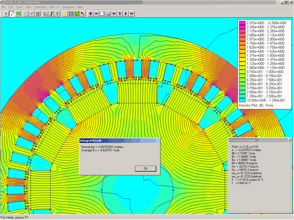Viewport: 294px width, 220px height.
Task: Click OK in Integral Result dialog
Action: pyautogui.click(x=146, y=168)
